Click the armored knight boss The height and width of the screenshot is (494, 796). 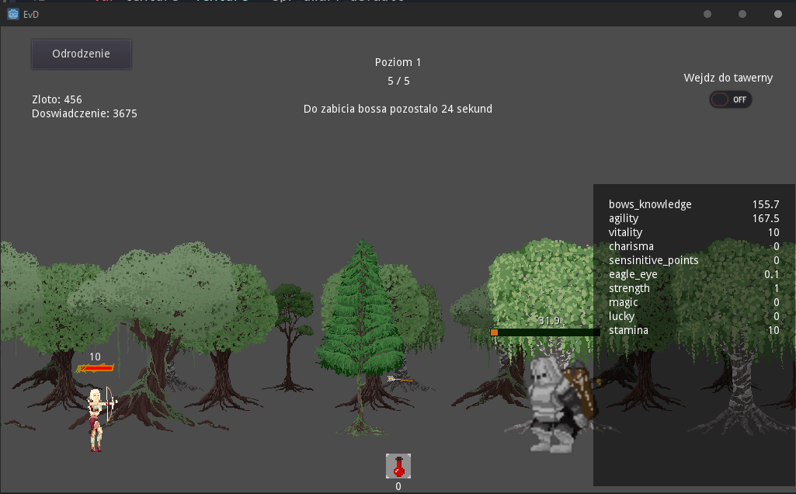pos(561,405)
